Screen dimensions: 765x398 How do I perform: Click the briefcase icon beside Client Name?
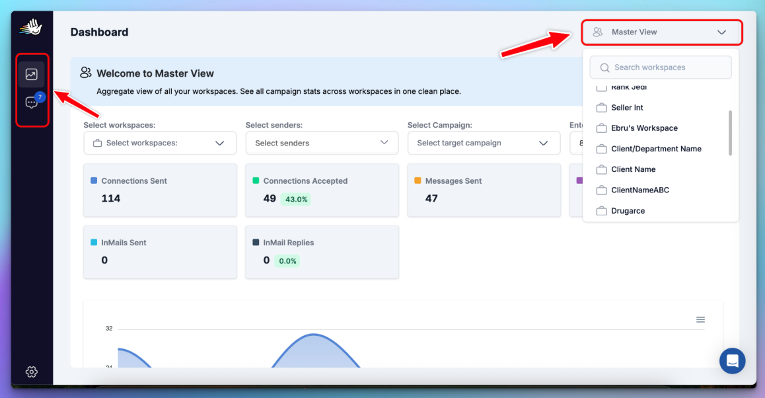click(x=601, y=169)
